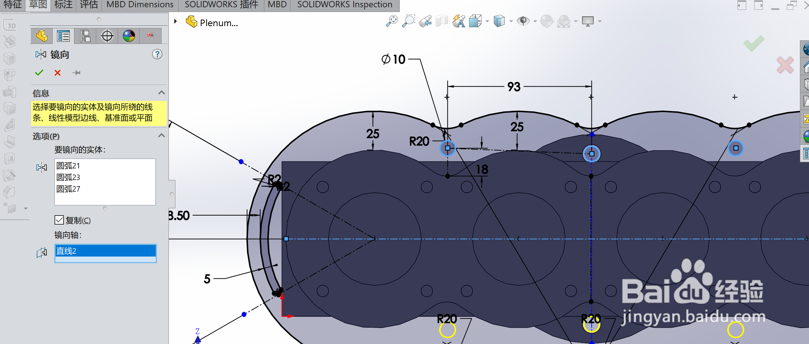Click the confirmation corner green checkmark
The image size is (809, 344).
tap(754, 43)
